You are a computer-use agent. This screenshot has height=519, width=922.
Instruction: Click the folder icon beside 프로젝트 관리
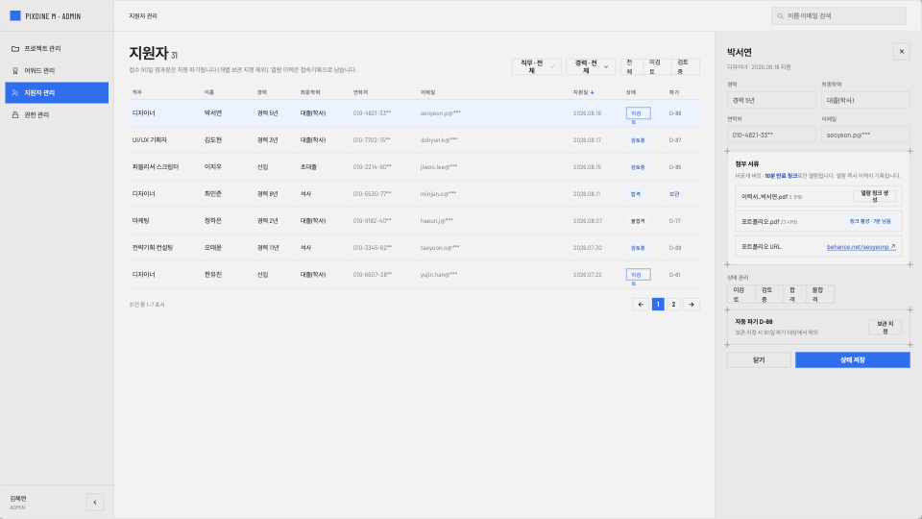[15, 48]
